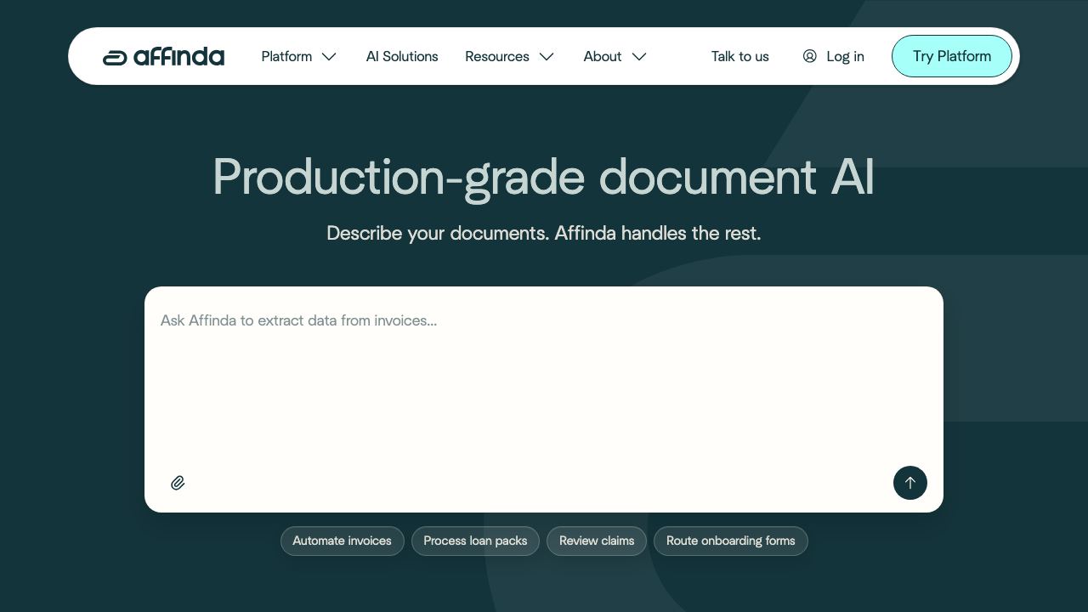Follow the Talk to us link
The width and height of the screenshot is (1088, 612).
740,56
